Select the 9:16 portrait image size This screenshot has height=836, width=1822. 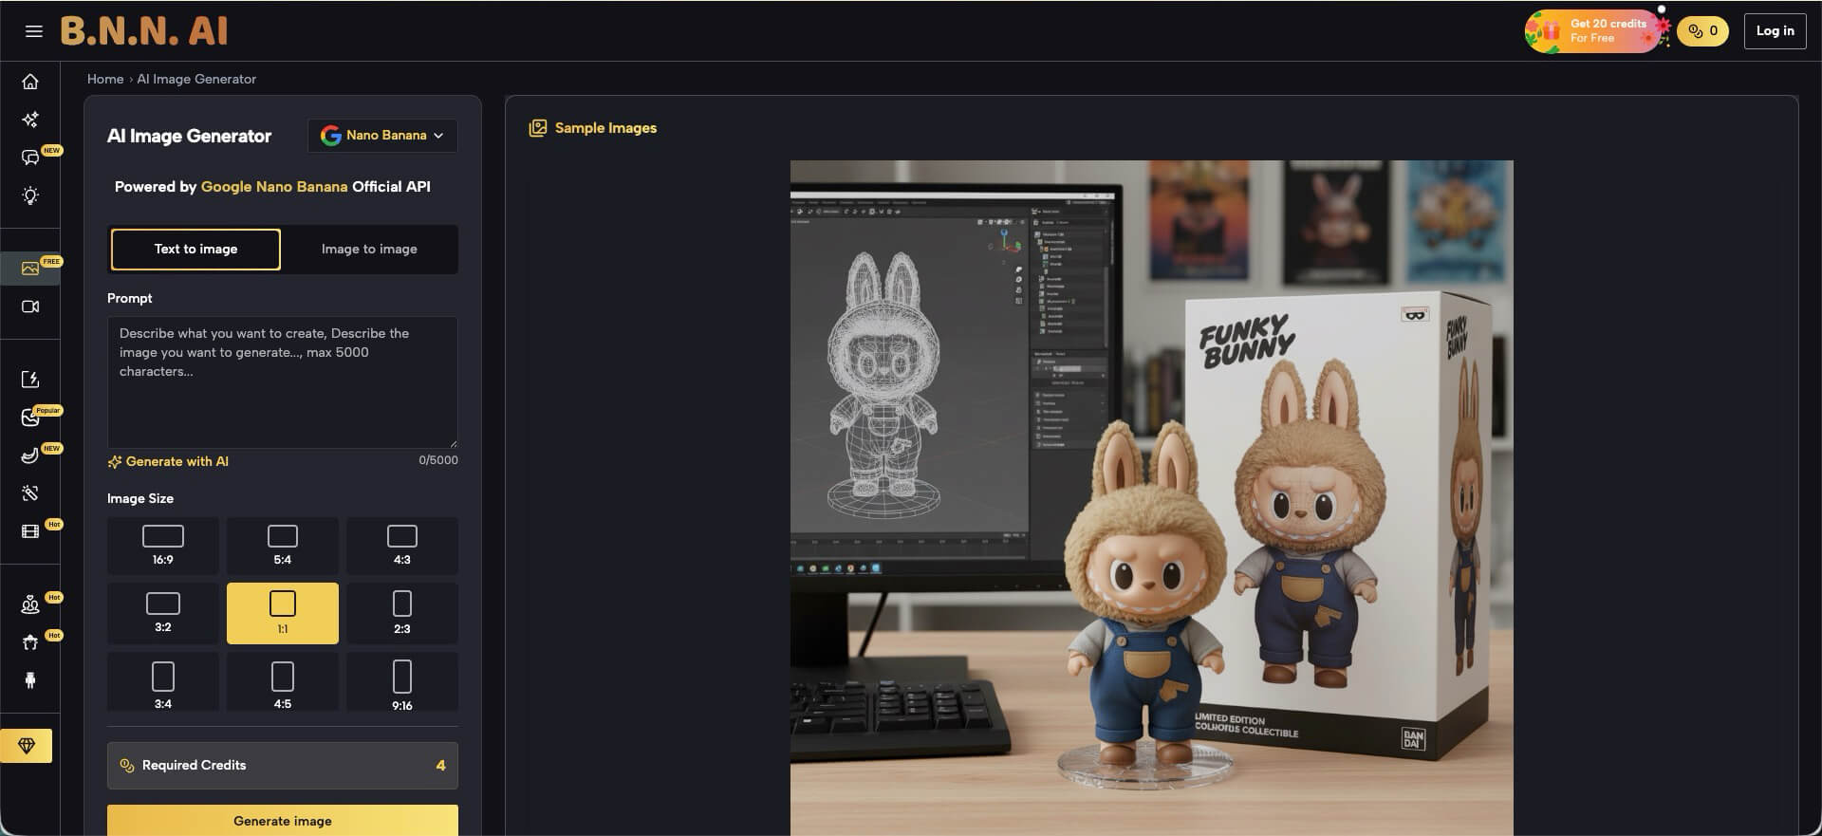(402, 683)
